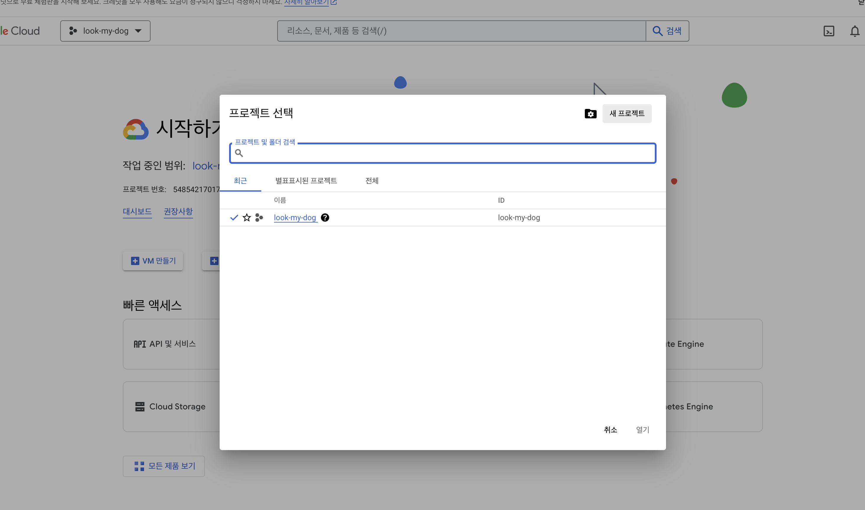Click the Google Cloud logo icon

(x=136, y=129)
